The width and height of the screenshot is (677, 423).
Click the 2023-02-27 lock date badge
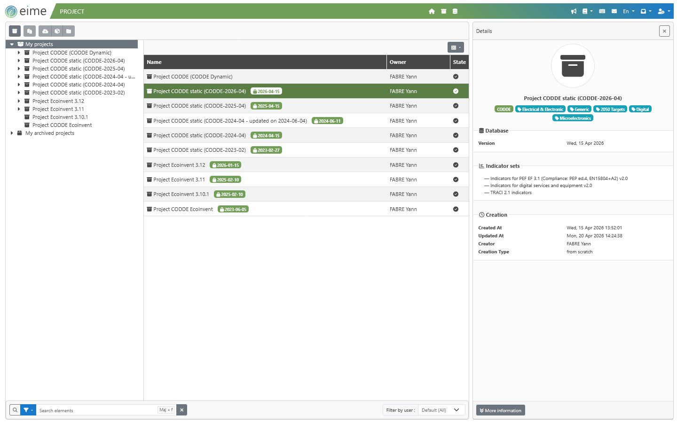[x=267, y=150]
